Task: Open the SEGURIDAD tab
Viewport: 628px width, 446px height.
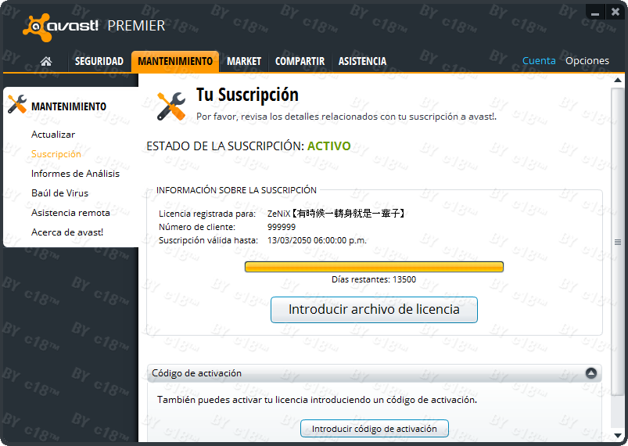Action: [99, 61]
